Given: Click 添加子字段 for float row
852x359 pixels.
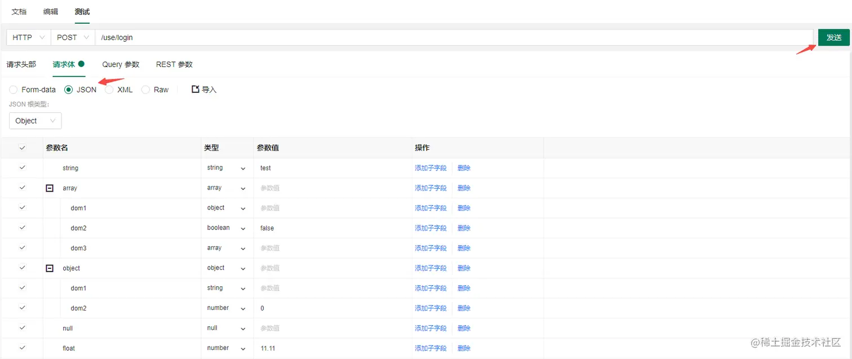Looking at the screenshot, I should pyautogui.click(x=431, y=348).
